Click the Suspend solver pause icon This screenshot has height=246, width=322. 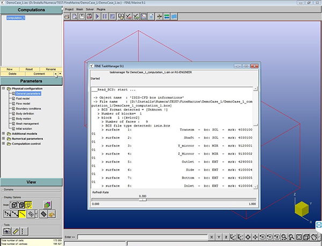click(105, 17)
